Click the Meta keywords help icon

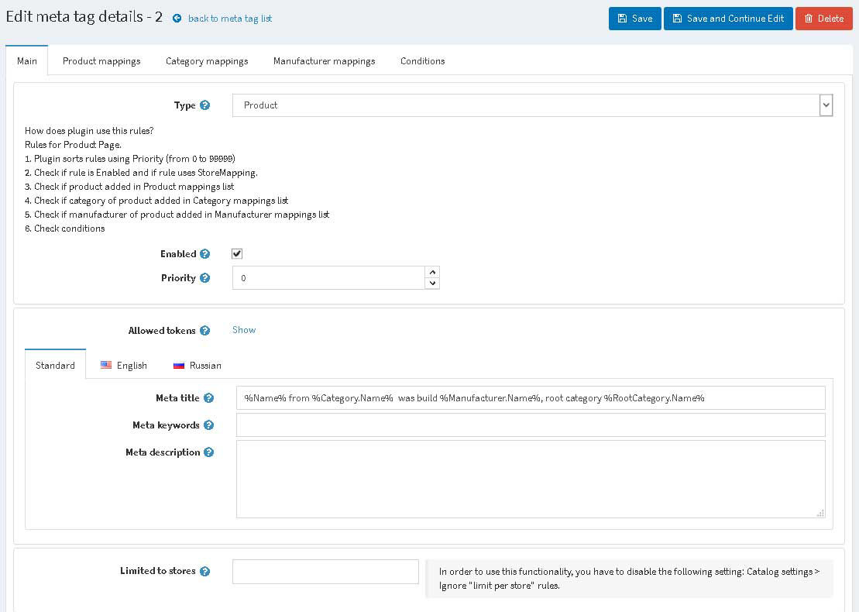(x=208, y=425)
